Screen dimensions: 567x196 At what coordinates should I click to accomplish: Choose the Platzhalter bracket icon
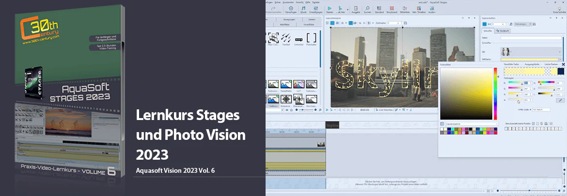[x=311, y=38]
